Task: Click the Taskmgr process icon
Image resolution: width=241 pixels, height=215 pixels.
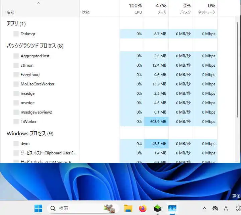Action: point(16,34)
